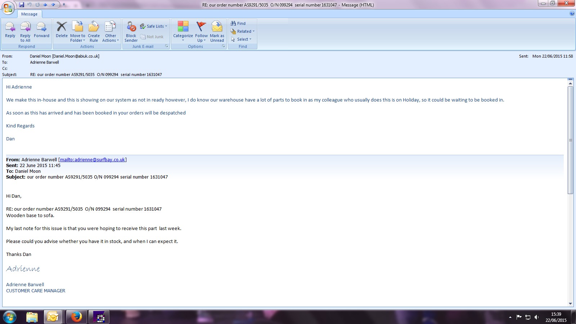The width and height of the screenshot is (576, 324).
Task: Mark the message as Unread
Action: click(x=217, y=31)
